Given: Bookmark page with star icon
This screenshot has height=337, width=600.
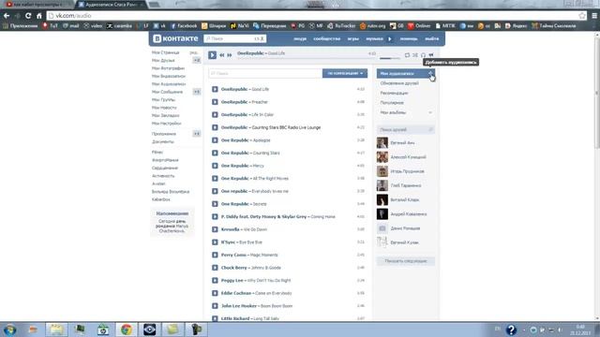Looking at the screenshot, I should point(582,16).
